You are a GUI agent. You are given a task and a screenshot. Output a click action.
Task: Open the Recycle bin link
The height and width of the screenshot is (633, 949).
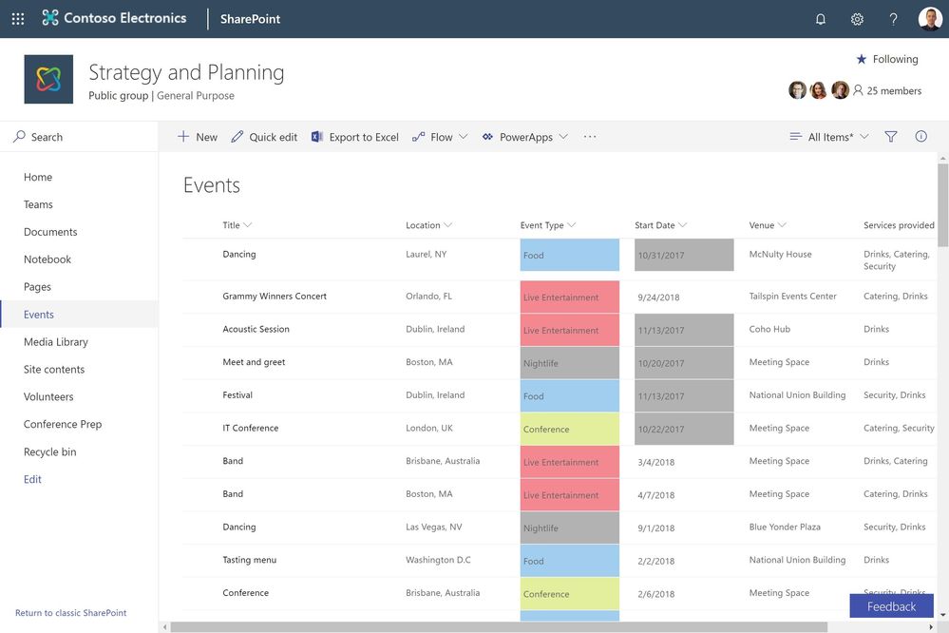click(x=49, y=451)
